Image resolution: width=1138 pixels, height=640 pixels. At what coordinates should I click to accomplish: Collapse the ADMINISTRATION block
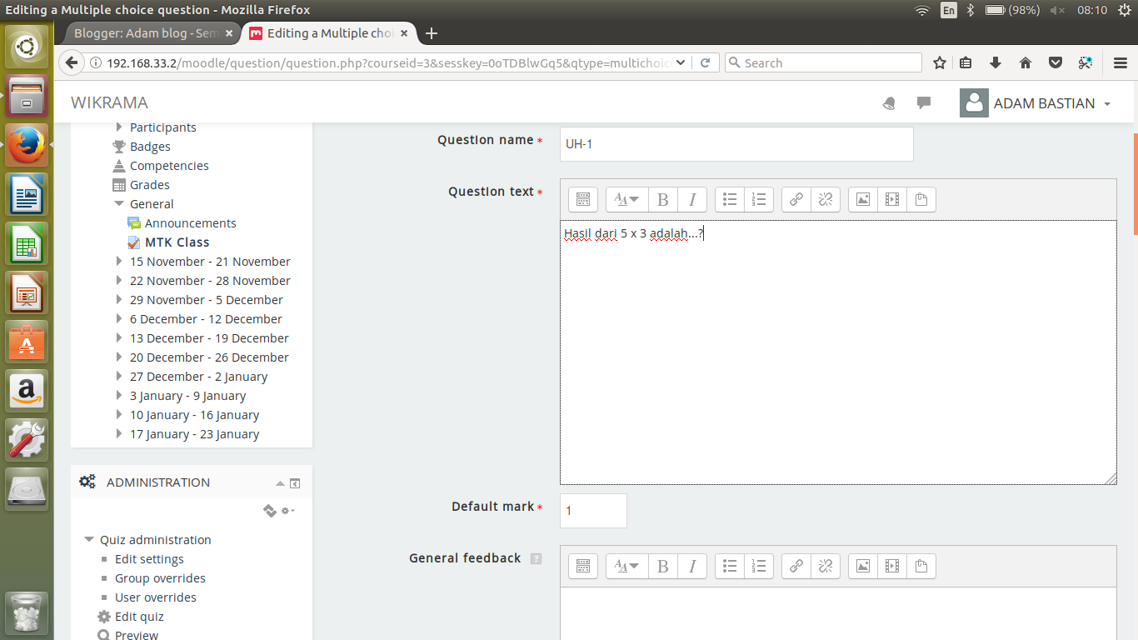click(280, 482)
